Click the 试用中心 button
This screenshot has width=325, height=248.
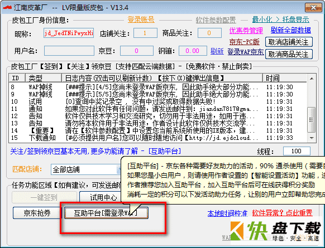pyautogui.click(x=101, y=197)
